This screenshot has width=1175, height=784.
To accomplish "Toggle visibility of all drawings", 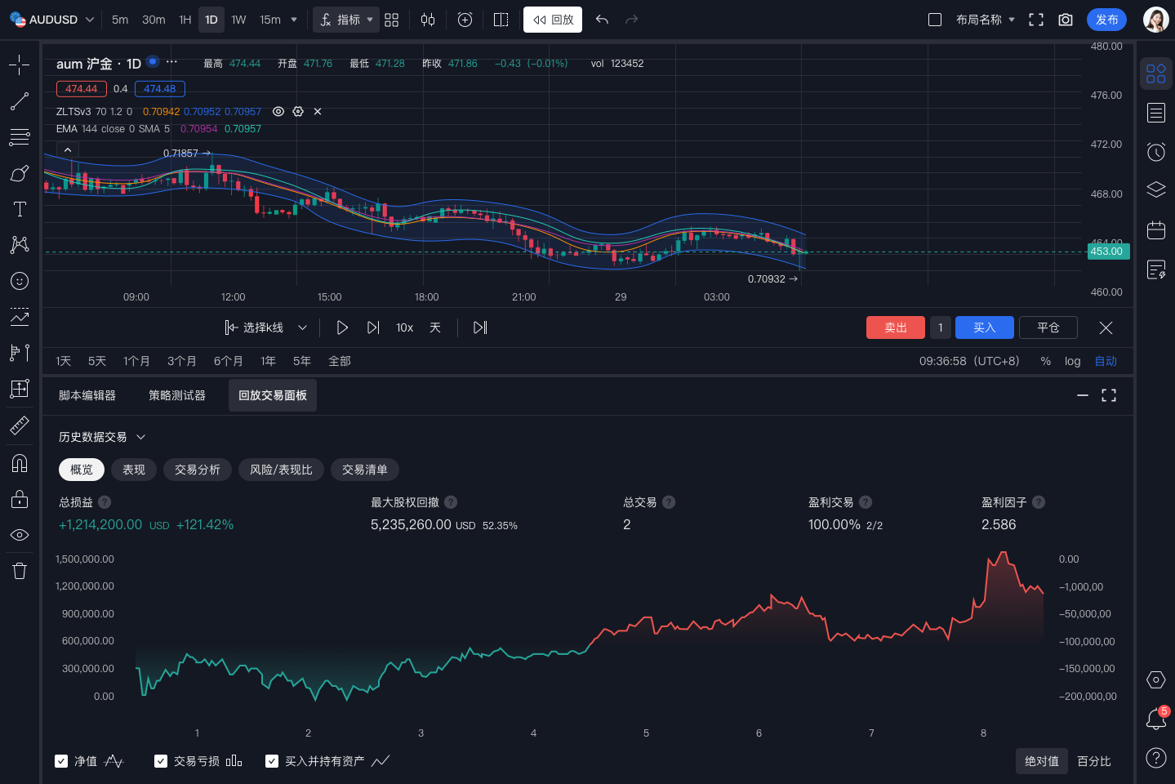I will pos(20,535).
